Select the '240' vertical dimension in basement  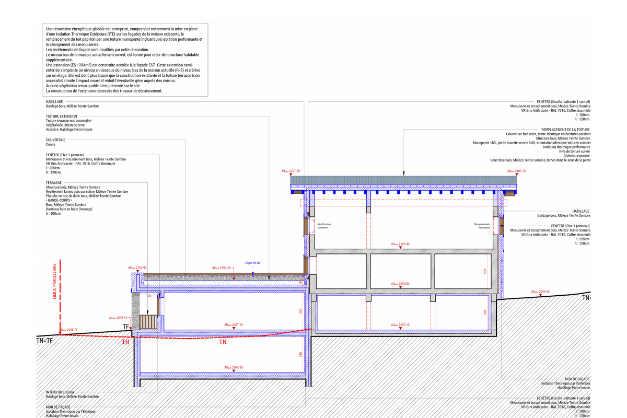(x=301, y=354)
